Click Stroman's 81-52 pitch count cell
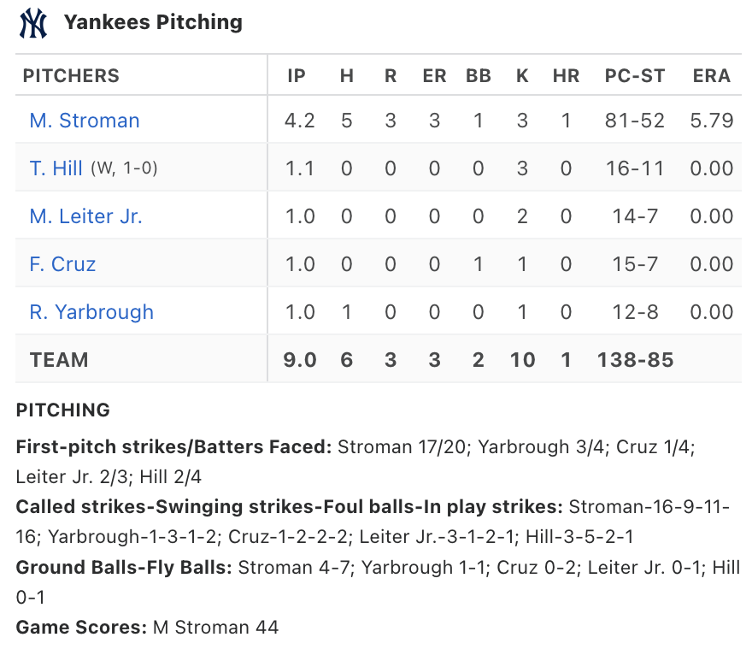Viewport: 752px width, 655px height. (635, 121)
